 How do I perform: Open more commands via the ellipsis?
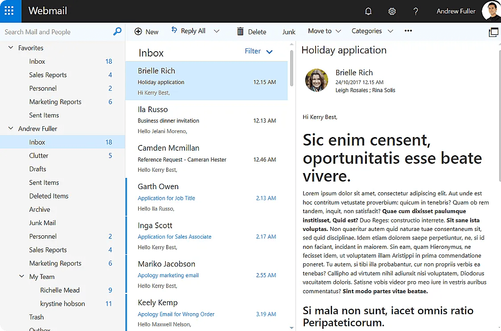[408, 31]
